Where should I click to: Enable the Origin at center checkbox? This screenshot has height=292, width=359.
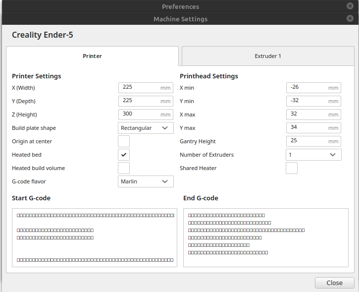pyautogui.click(x=124, y=141)
